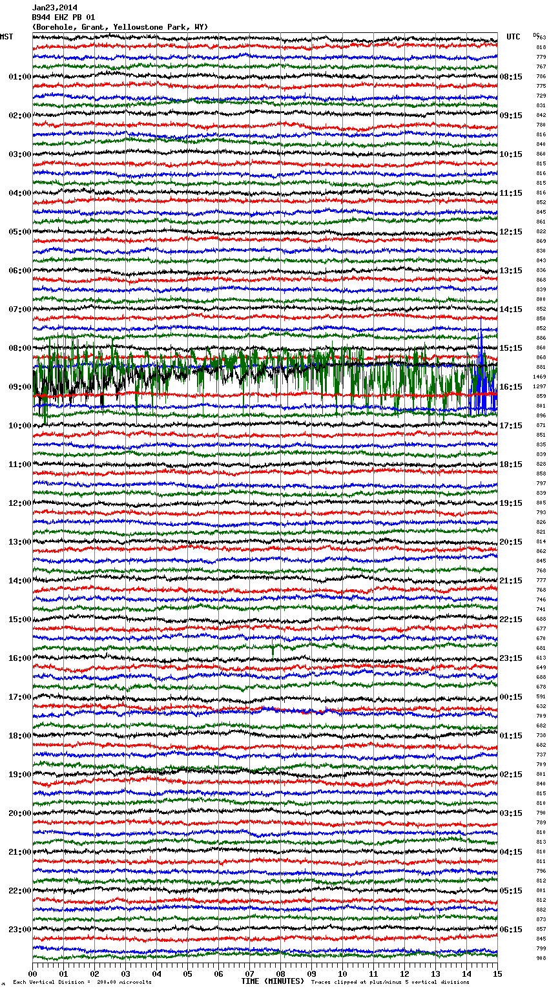Screen dimensions: 549x991
Task: Select the 20:00 MST time label
Action: click(20, 813)
